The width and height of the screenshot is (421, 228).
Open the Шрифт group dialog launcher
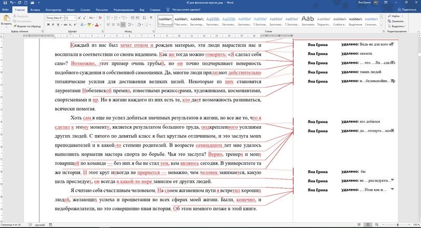(x=103, y=32)
